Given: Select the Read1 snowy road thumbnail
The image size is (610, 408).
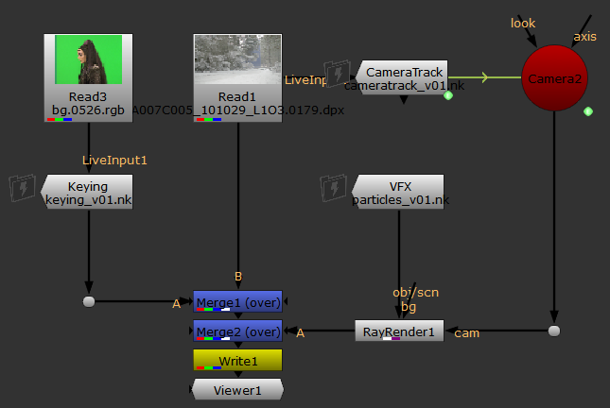Looking at the screenshot, I should (x=237, y=61).
